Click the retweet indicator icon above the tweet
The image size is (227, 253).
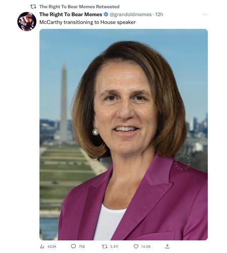(33, 7)
